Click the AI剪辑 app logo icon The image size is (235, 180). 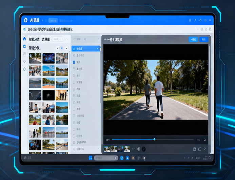(26, 20)
